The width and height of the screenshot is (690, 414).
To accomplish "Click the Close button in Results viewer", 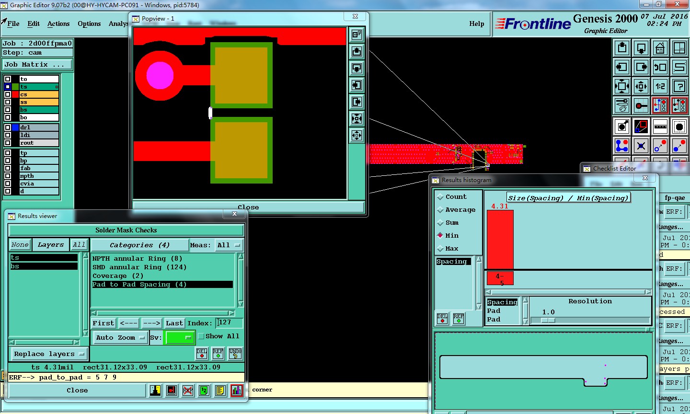I will tap(77, 391).
